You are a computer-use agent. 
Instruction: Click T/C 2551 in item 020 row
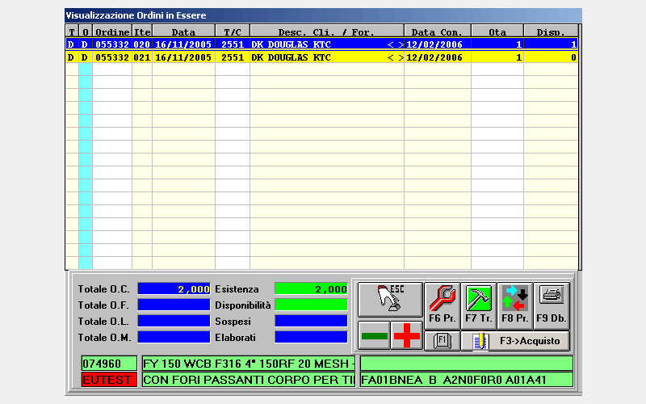[233, 44]
